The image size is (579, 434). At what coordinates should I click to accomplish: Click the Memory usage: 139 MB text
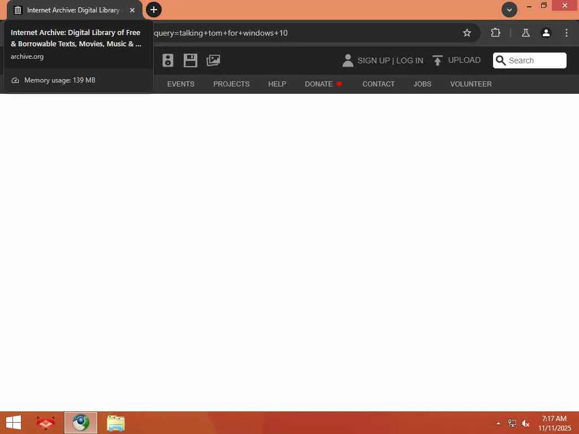60,80
